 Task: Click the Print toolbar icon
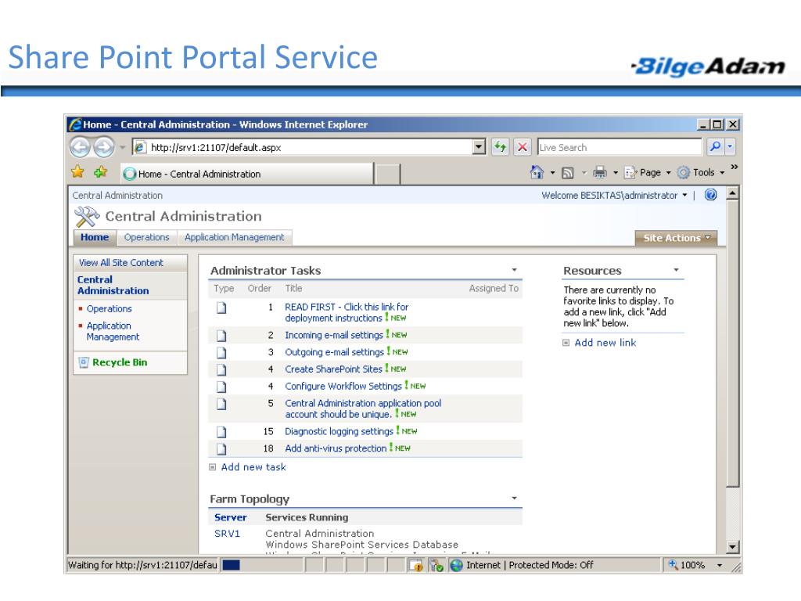pos(600,173)
